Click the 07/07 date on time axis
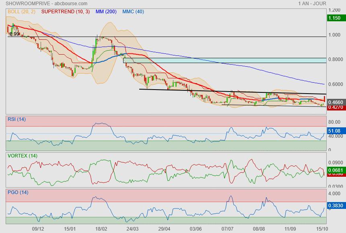Viewport: 346px width, 233px height. (227, 229)
